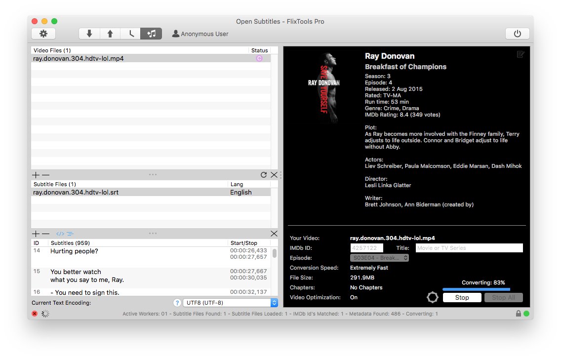Viewport: 561px width, 359px height.
Task: Click the Video Optimization On value
Action: click(x=354, y=297)
